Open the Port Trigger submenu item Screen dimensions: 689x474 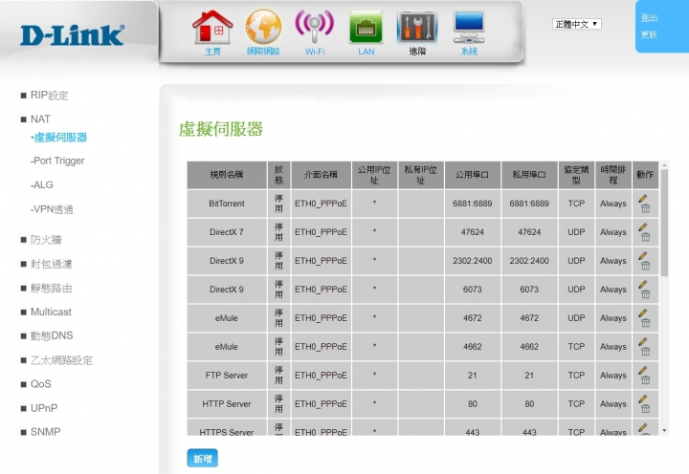(57, 161)
